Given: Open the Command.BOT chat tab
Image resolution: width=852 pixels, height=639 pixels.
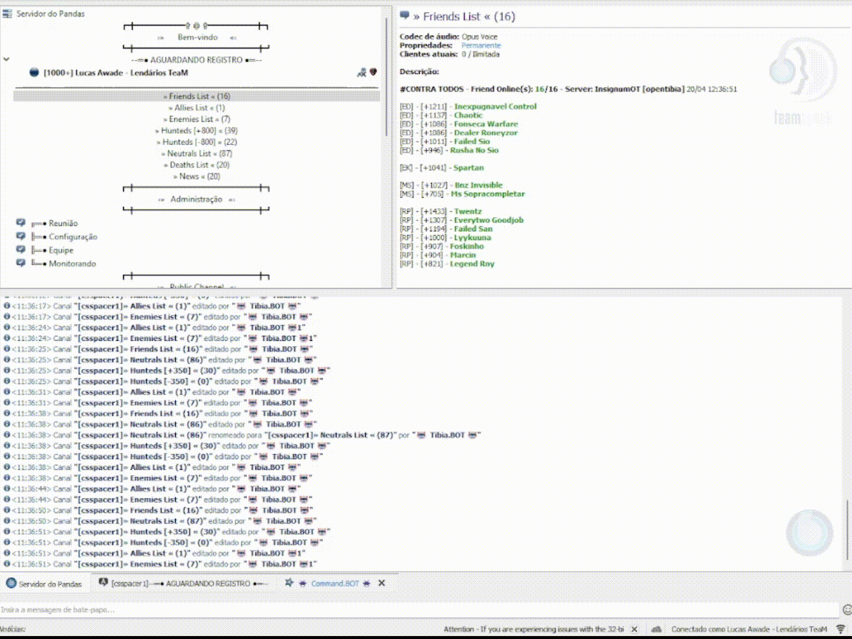Looking at the screenshot, I should 335,583.
